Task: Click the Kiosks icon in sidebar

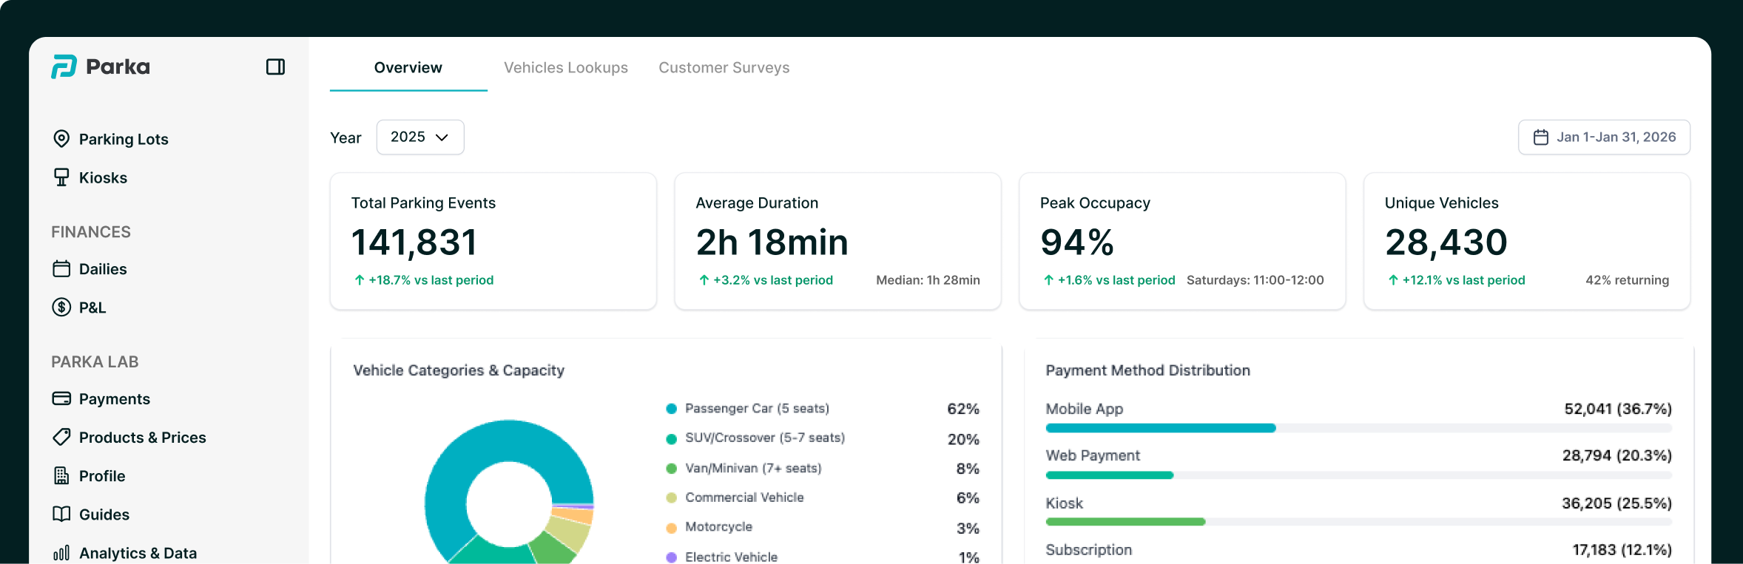Action: coord(61,177)
